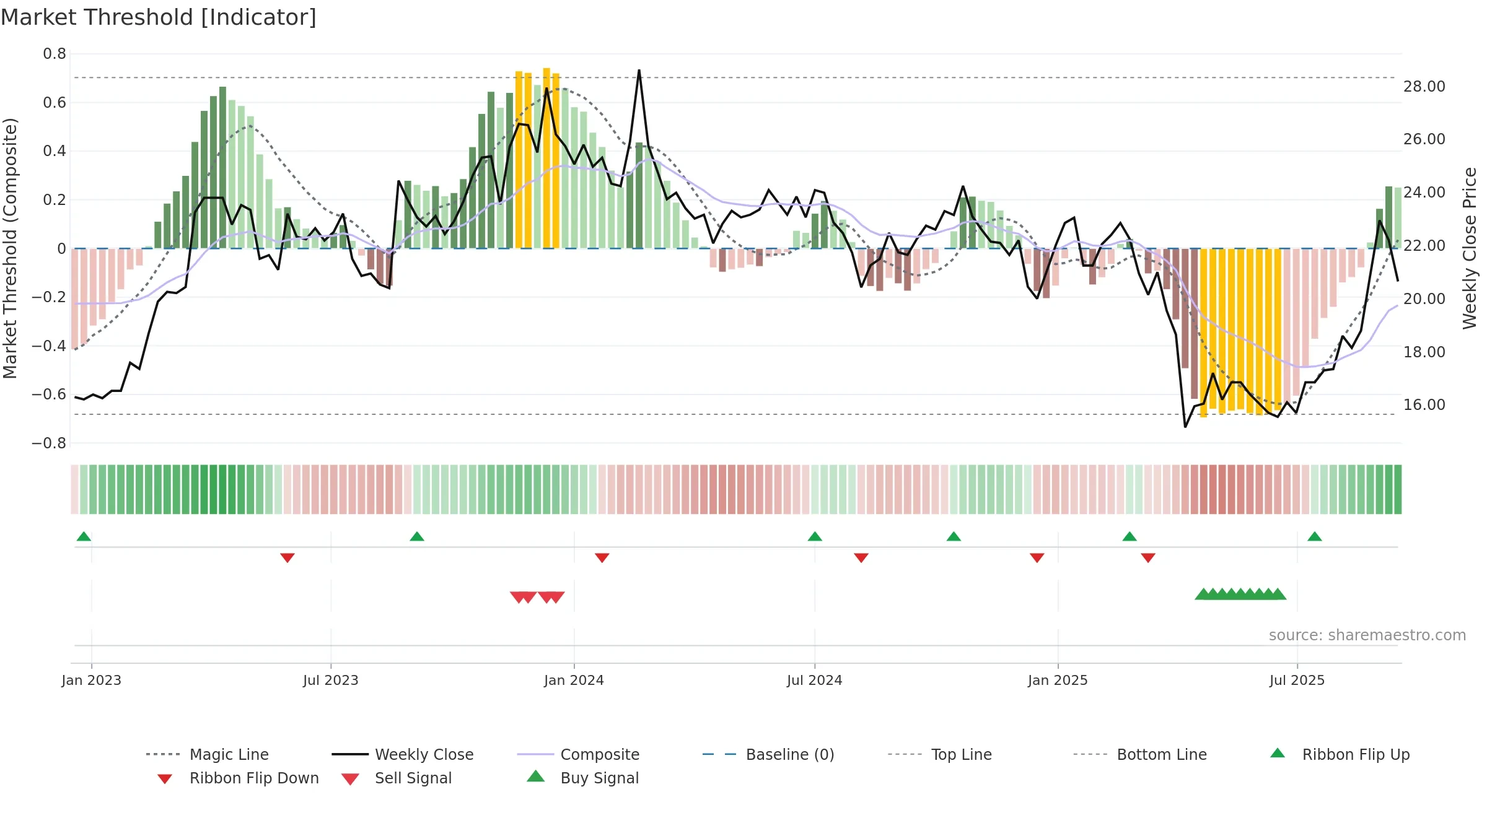Click the 0.8 left axis tick

tap(55, 54)
